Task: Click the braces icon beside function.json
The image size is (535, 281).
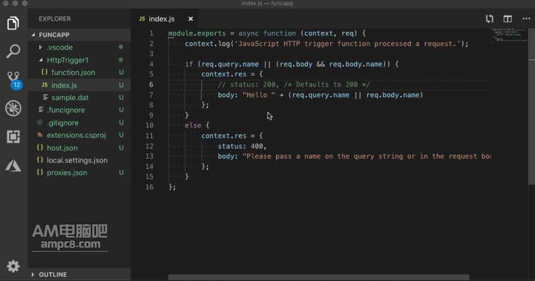Action: coord(44,72)
